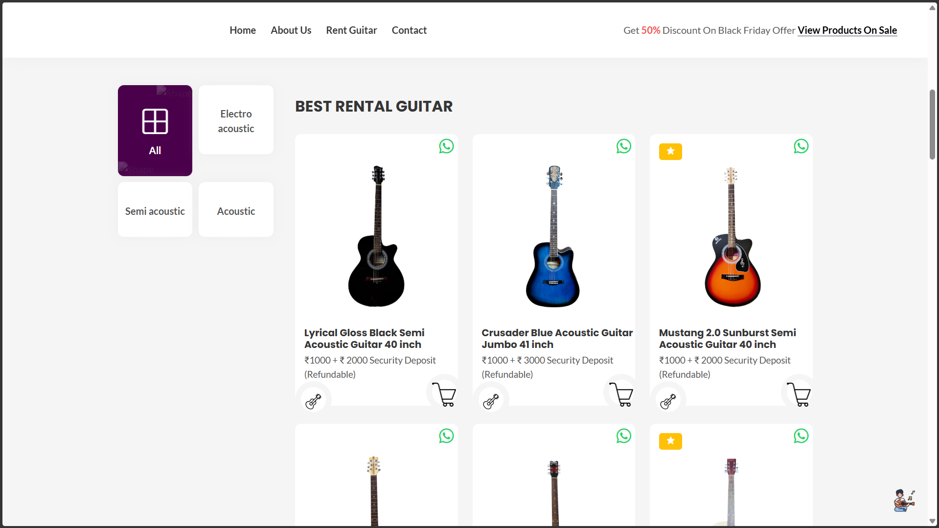Filter by Acoustic guitars
The height and width of the screenshot is (528, 939).
pos(236,211)
